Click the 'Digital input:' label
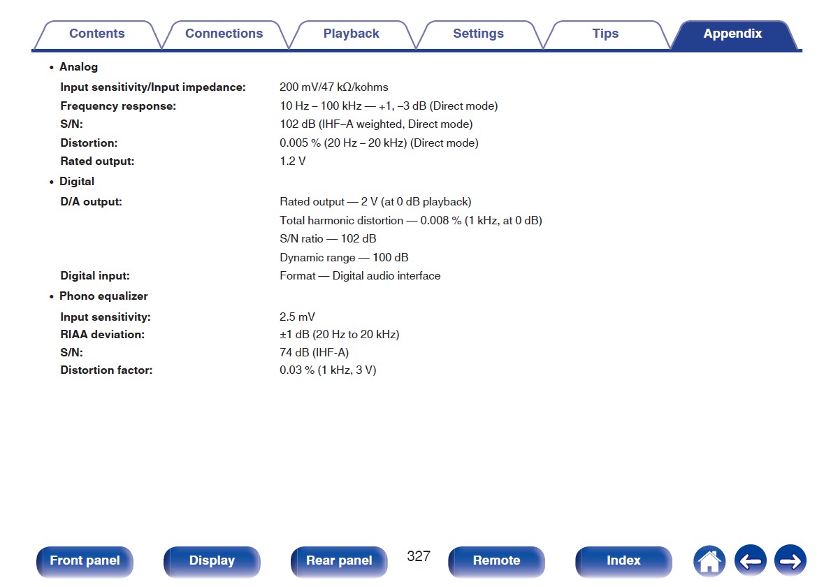Image resolution: width=824 pixels, height=587 pixels. pyautogui.click(x=95, y=276)
